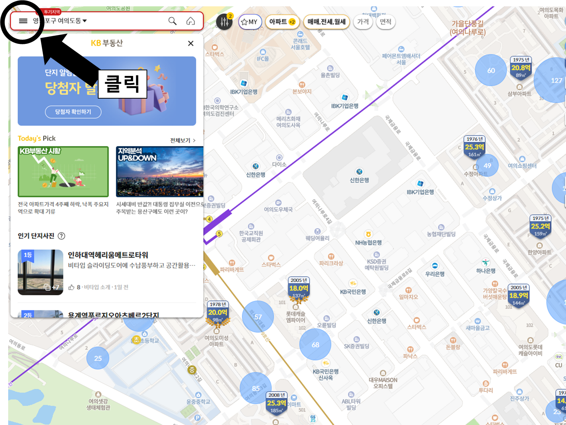The image size is (566, 425).
Task: Select the 18.9억 price marker from 2005
Action: tap(519, 295)
